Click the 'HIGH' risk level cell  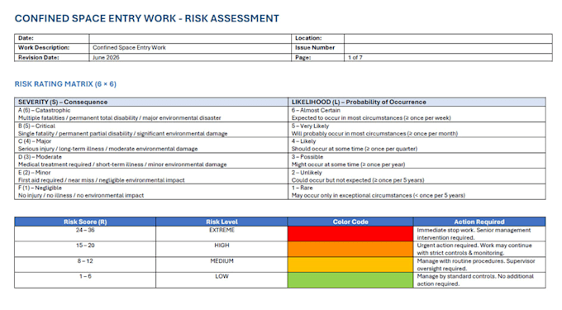tap(221, 249)
